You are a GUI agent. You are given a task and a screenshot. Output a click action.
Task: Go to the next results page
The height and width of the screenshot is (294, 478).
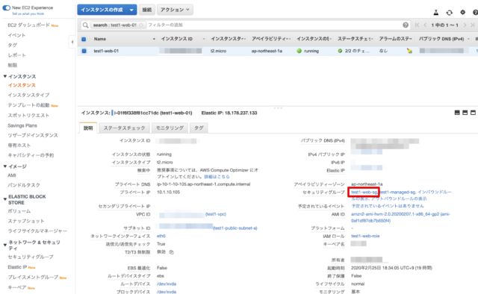tap(465, 25)
